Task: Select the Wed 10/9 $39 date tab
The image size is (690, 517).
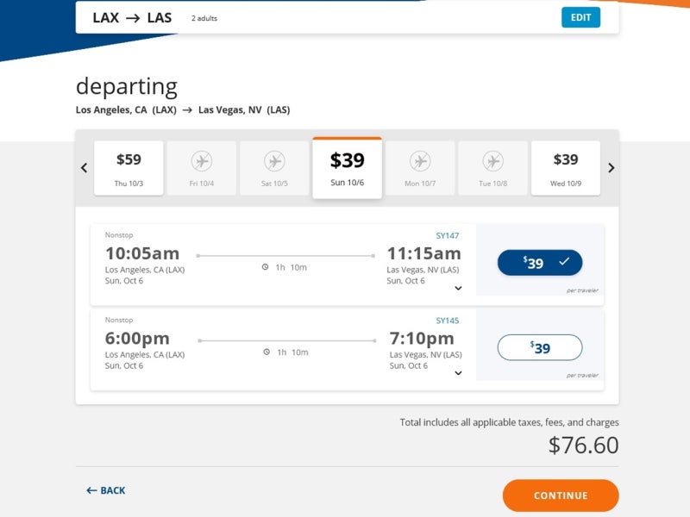Action: click(566, 168)
